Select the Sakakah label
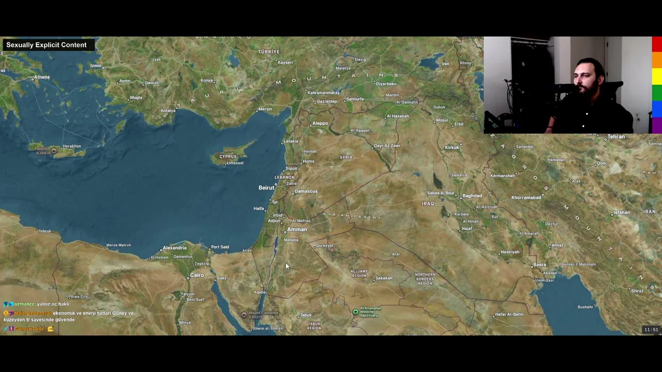The height and width of the screenshot is (372, 662). tap(384, 278)
